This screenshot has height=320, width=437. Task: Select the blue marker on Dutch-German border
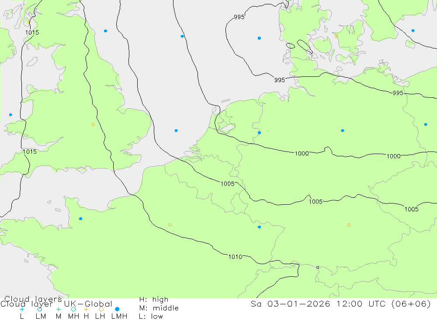click(x=259, y=133)
